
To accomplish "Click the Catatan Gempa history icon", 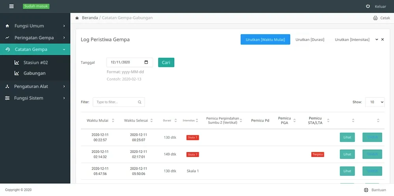I will 7,49.
